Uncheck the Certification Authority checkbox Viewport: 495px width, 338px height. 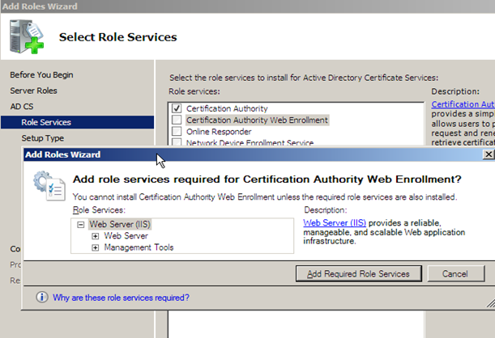pos(177,108)
